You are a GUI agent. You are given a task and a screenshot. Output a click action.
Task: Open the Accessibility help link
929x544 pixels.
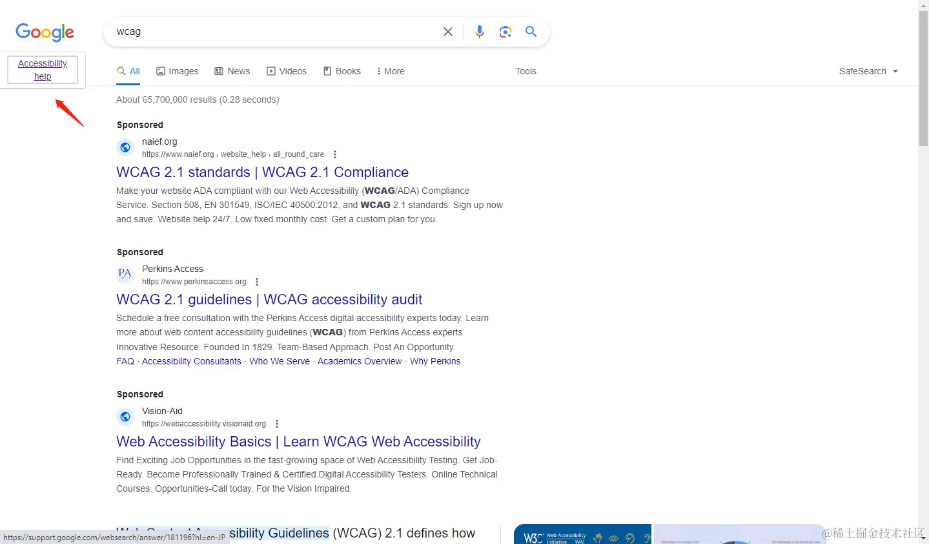click(43, 70)
